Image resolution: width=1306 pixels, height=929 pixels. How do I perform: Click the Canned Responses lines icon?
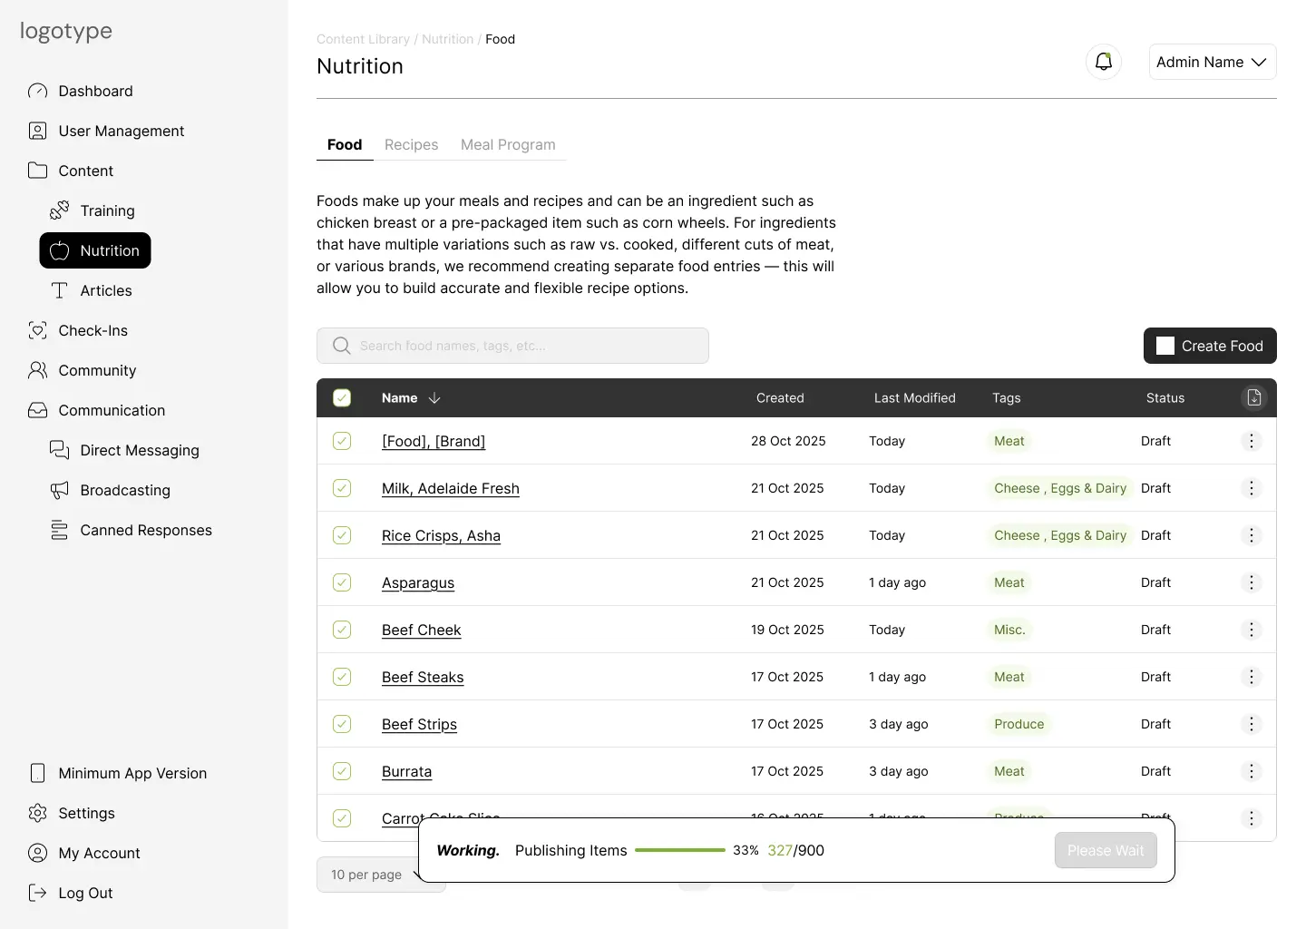(x=59, y=530)
